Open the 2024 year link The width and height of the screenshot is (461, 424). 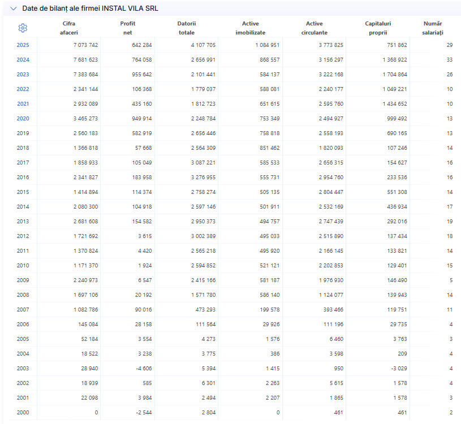pyautogui.click(x=23, y=60)
